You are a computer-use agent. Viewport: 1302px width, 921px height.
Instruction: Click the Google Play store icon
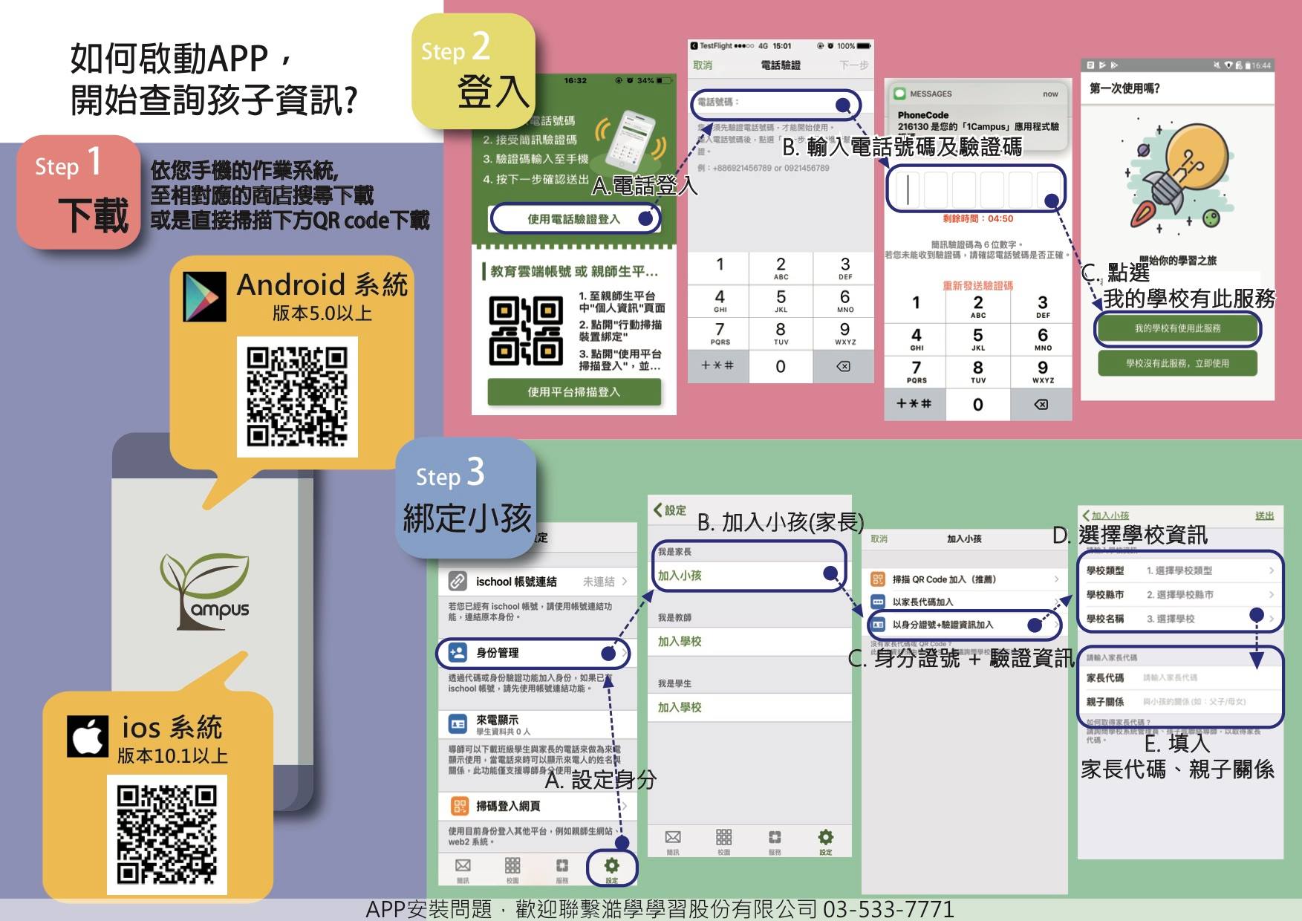click(204, 296)
